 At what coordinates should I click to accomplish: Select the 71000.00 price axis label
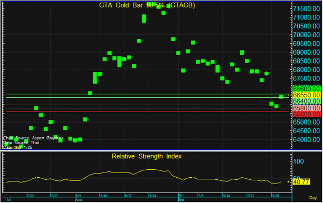(x=306, y=17)
